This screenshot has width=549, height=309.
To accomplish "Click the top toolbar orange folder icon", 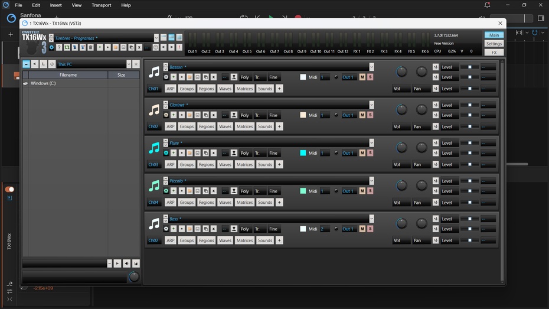I will [x=116, y=47].
